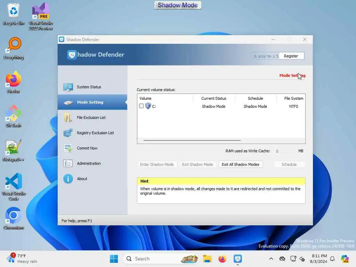
Task: Click the Copilot preview tray icon
Action: pos(345,259)
